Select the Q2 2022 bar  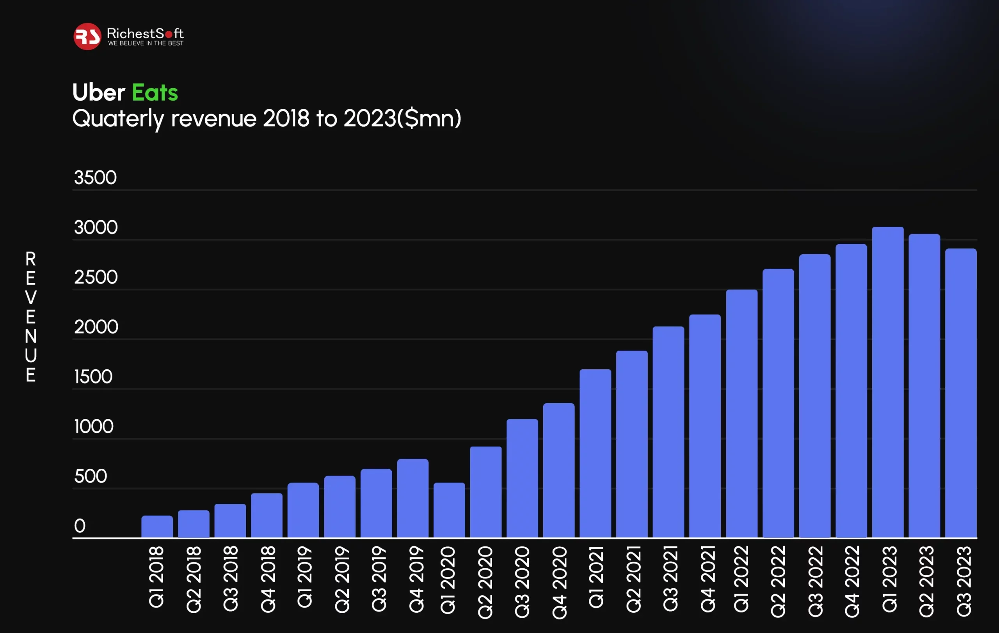coord(778,403)
